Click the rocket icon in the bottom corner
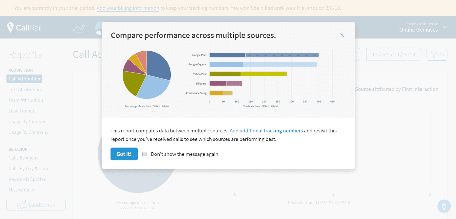The width and height of the screenshot is (456, 219). pyautogui.click(x=444, y=206)
